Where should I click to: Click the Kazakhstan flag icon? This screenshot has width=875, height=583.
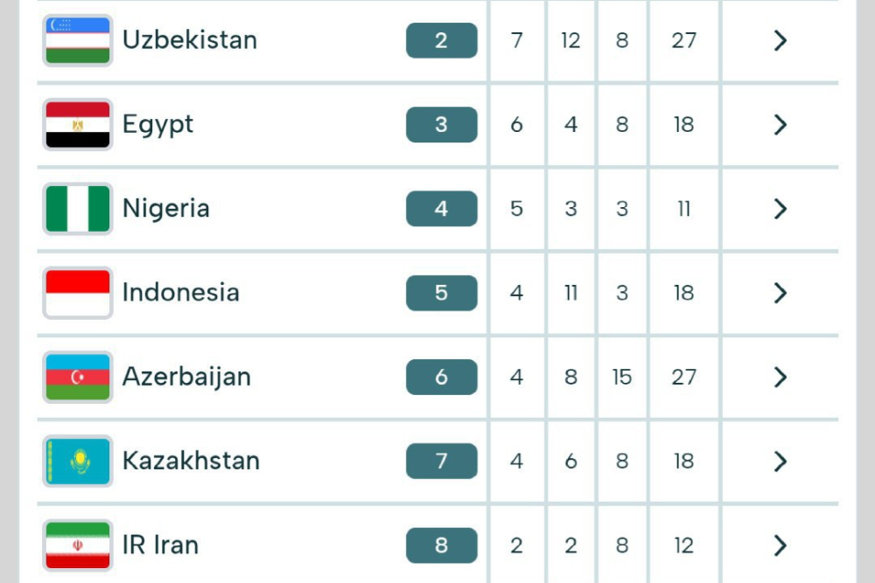click(x=78, y=461)
